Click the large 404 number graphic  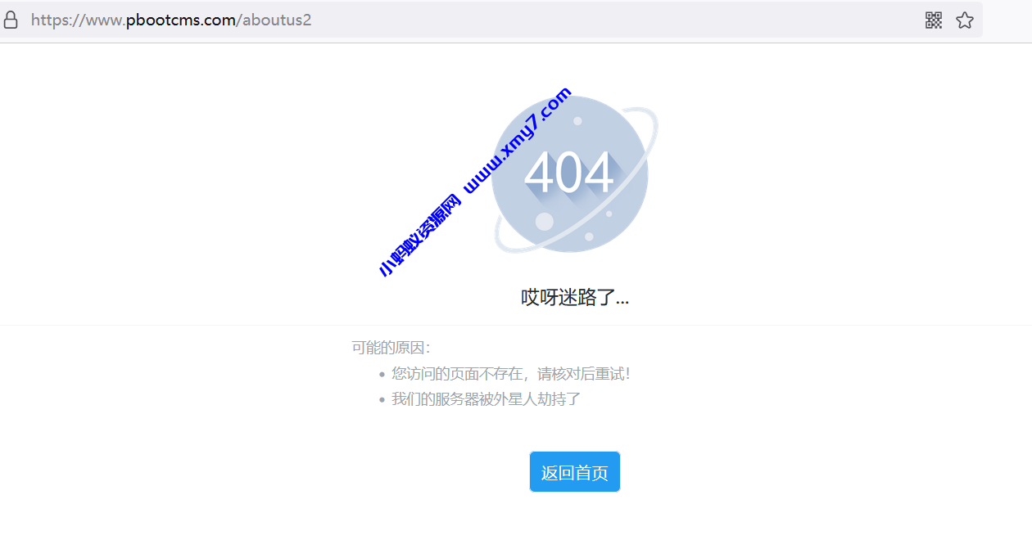[571, 173]
